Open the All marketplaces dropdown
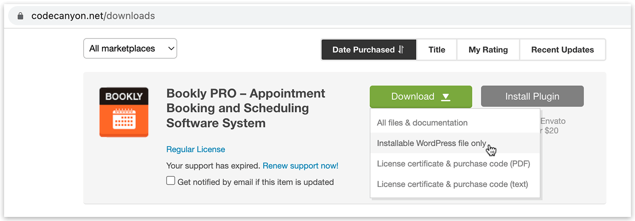The height and width of the screenshot is (221, 635). point(130,48)
